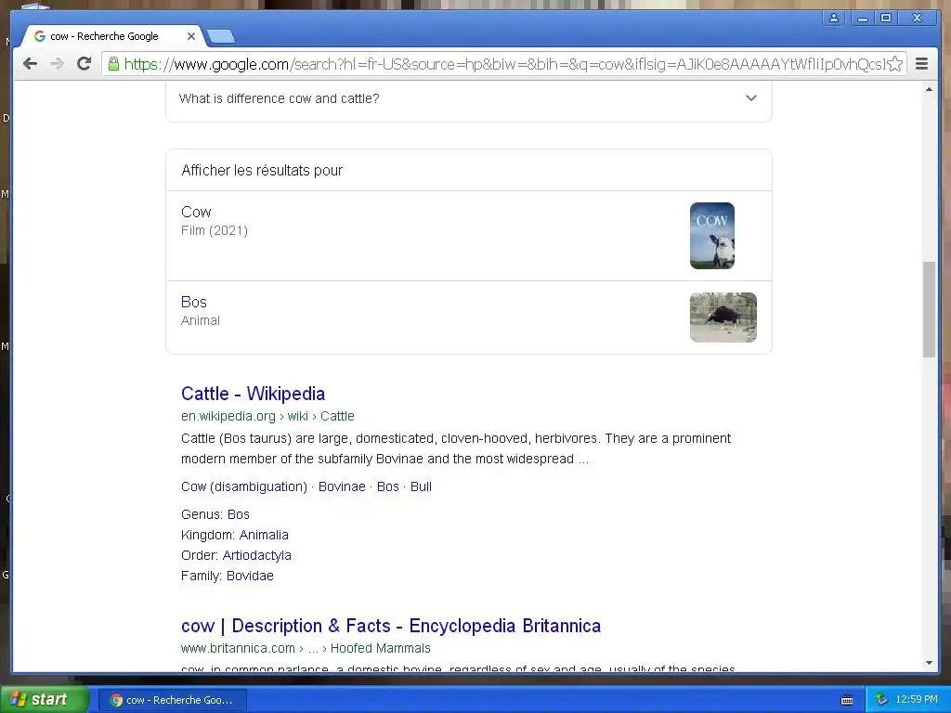Expand "What is difference cow and cattle?" chevron

click(750, 98)
